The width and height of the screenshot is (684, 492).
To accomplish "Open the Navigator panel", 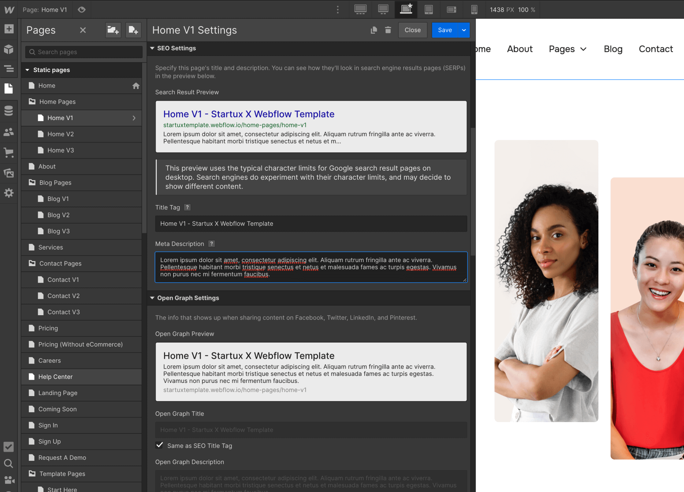I will [x=9, y=69].
